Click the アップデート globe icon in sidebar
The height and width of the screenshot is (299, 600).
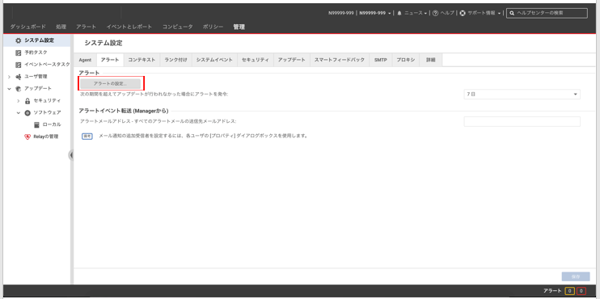(18, 89)
